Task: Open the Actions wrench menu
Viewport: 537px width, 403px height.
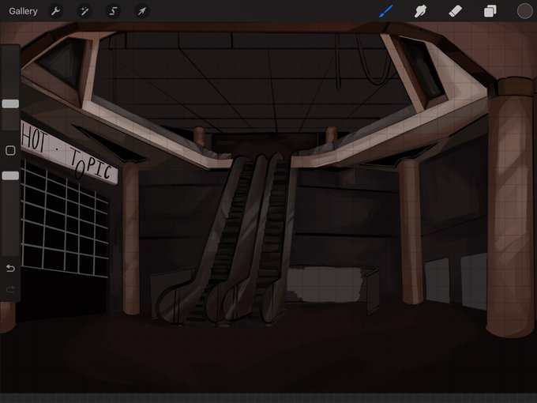Action: coord(55,11)
